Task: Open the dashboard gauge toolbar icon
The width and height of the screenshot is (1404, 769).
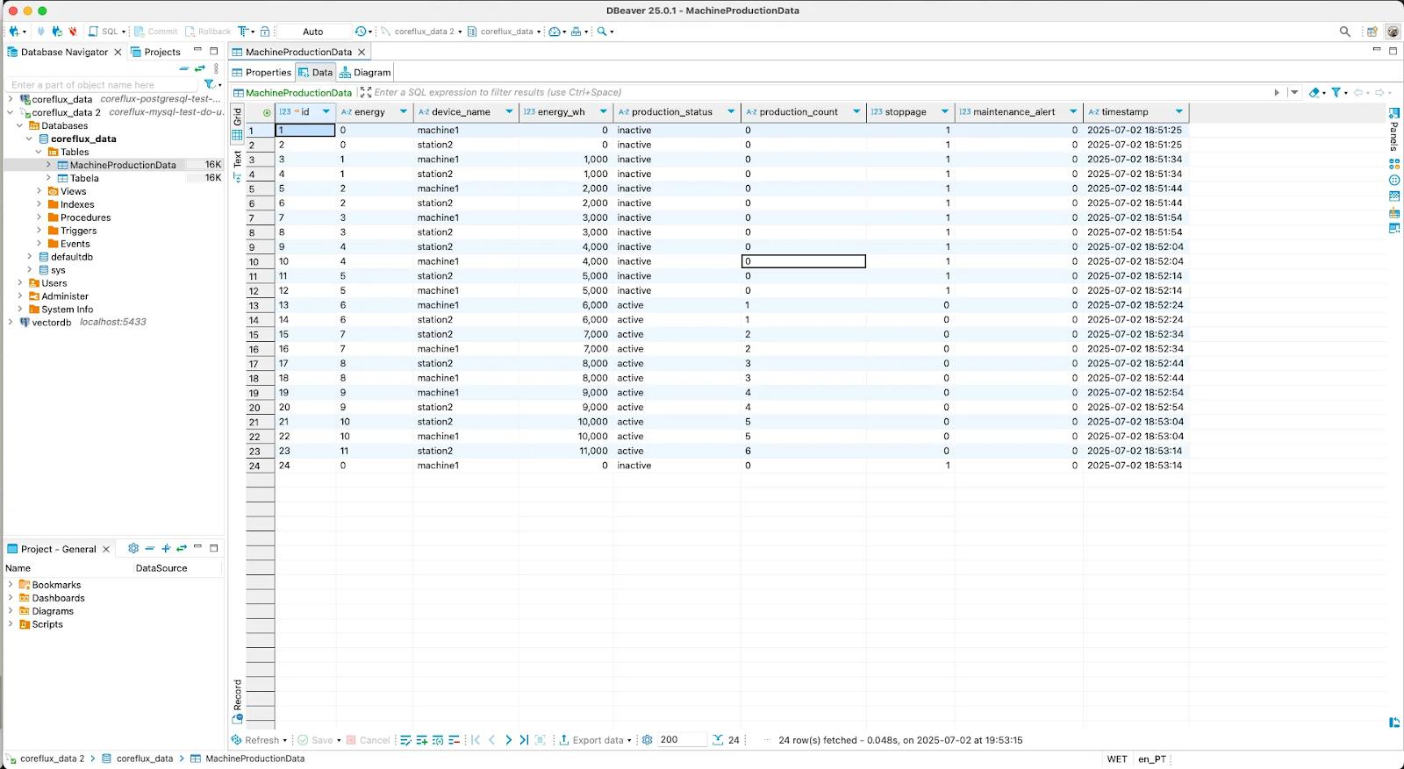Action: pos(555,32)
